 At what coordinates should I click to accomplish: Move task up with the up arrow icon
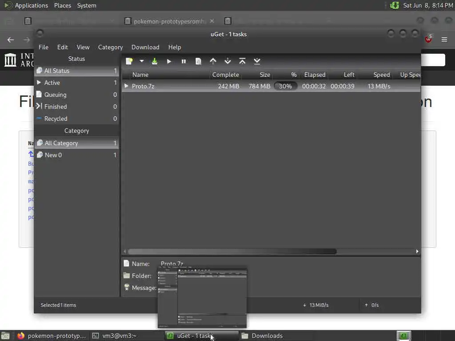213,61
